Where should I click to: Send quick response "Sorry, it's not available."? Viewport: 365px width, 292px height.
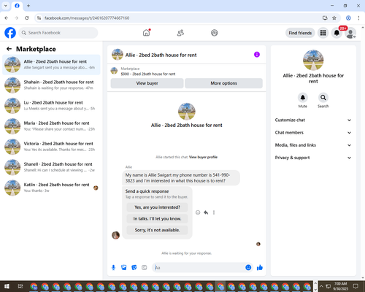157,230
